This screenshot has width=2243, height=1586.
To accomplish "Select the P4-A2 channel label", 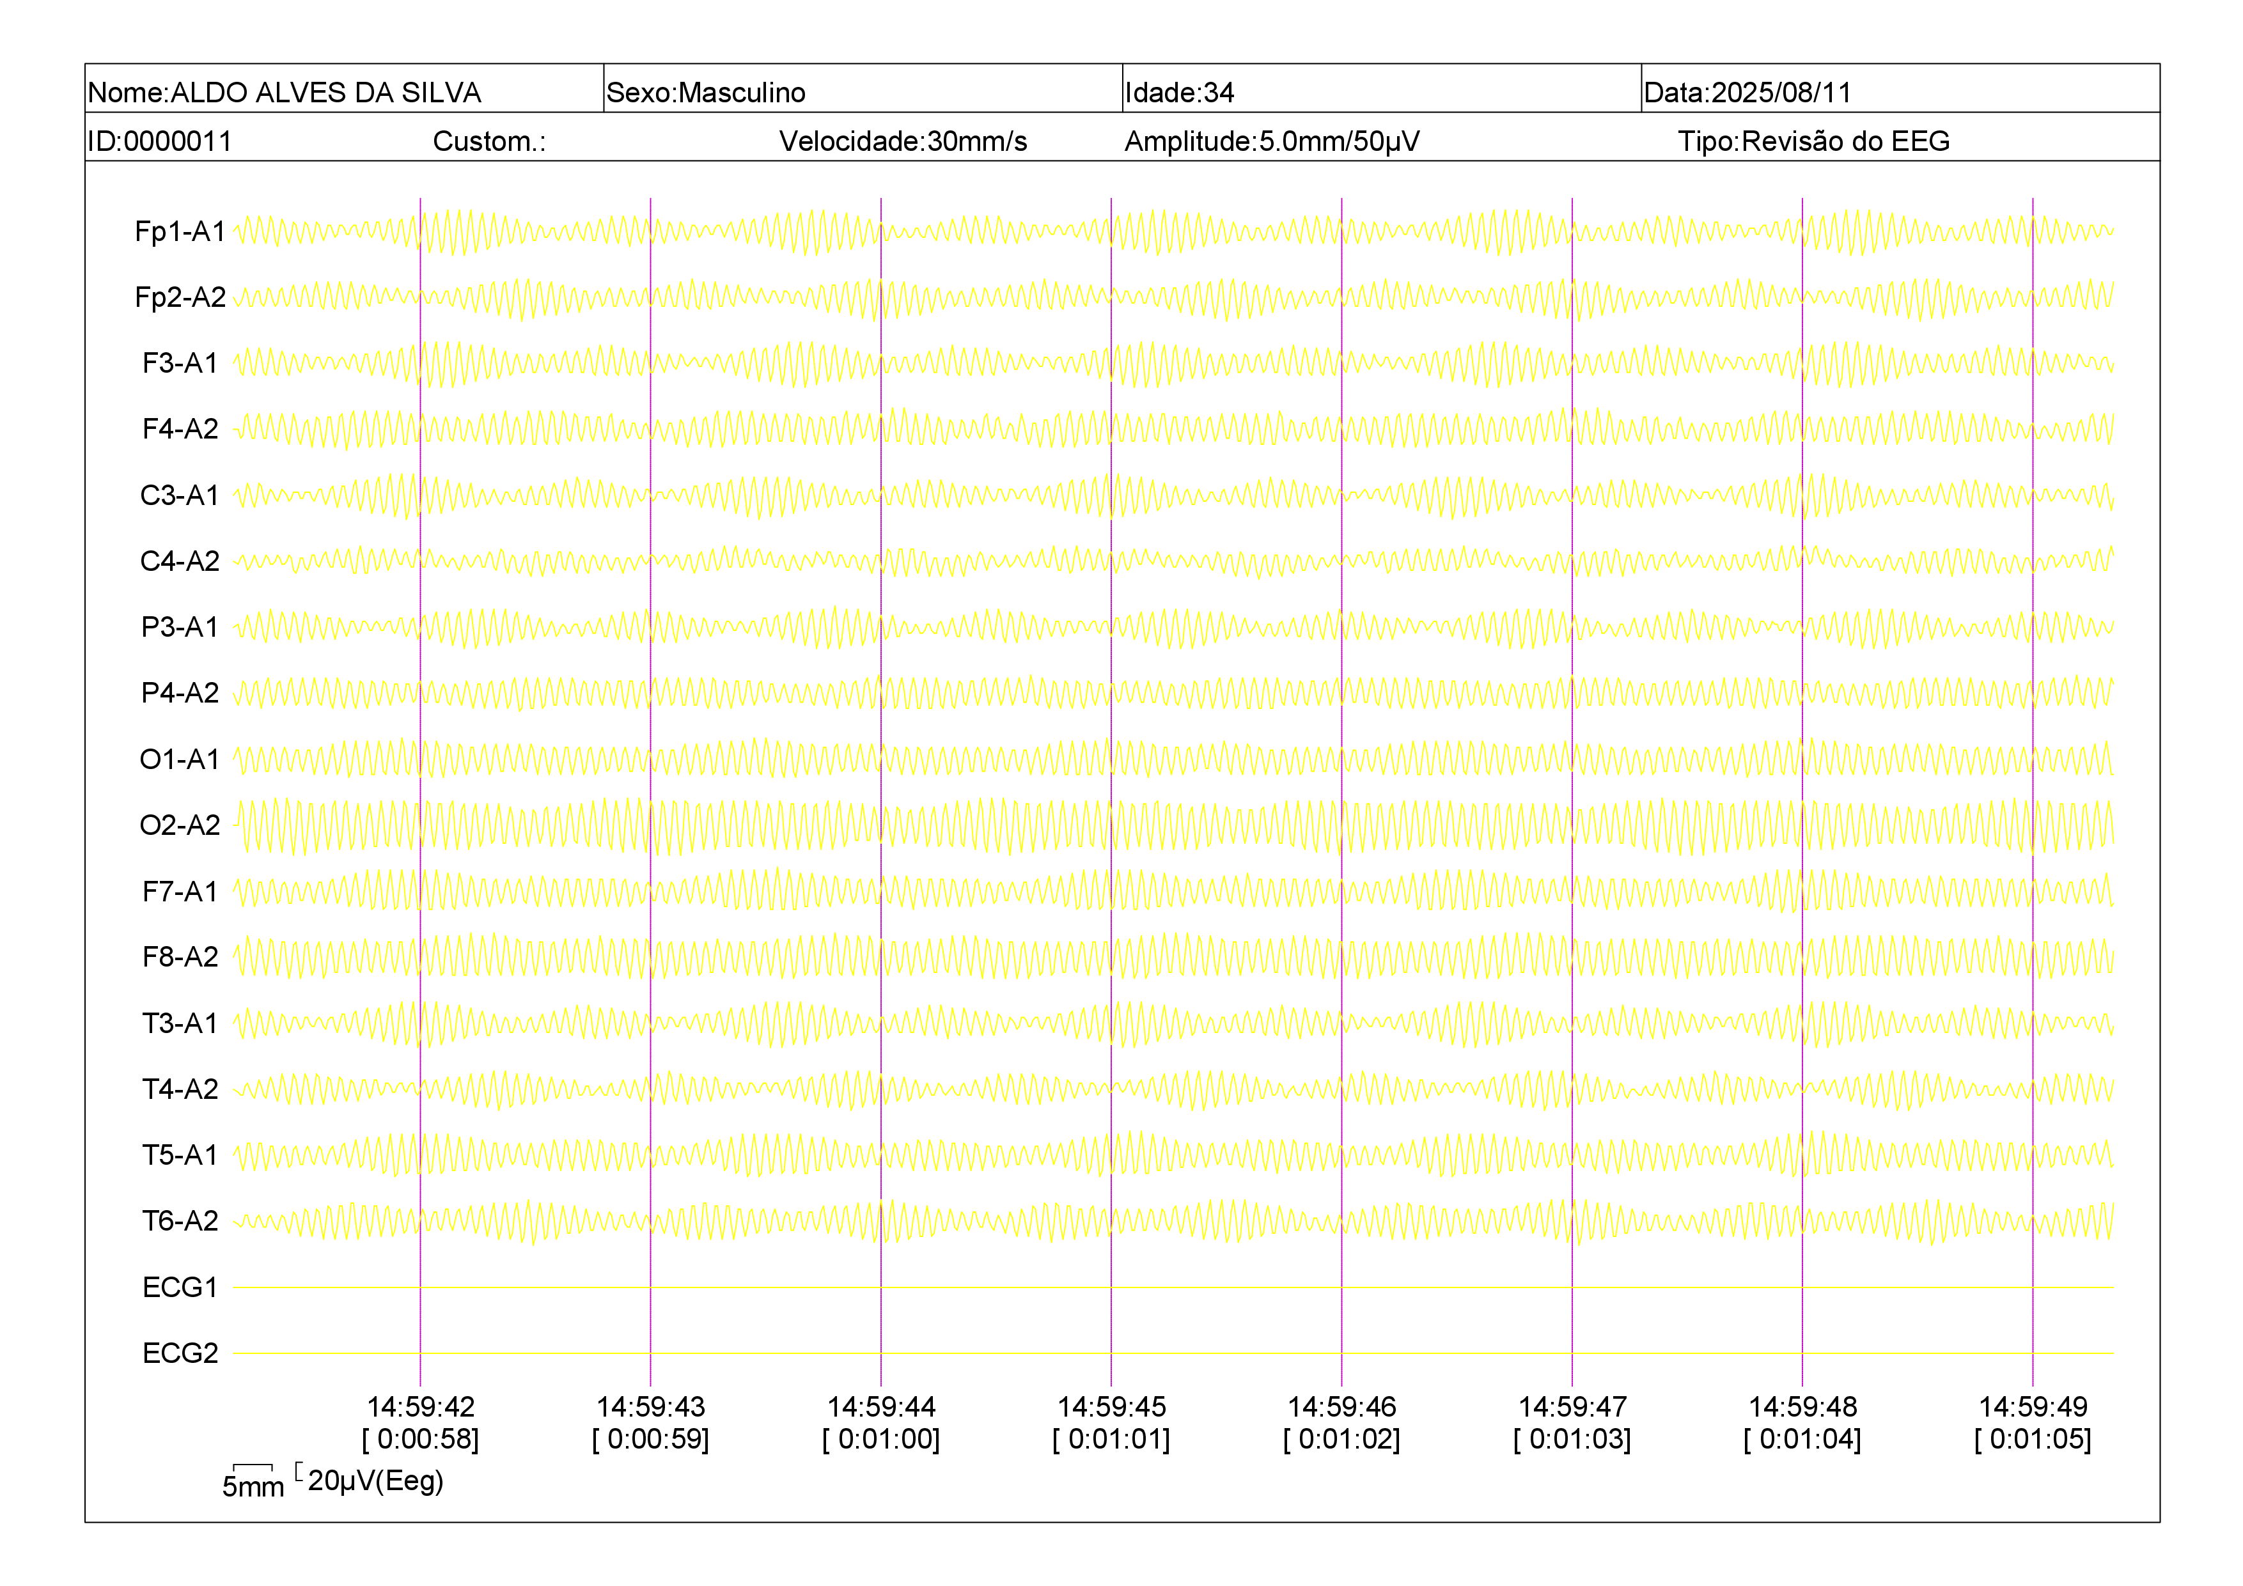I will pyautogui.click(x=180, y=692).
